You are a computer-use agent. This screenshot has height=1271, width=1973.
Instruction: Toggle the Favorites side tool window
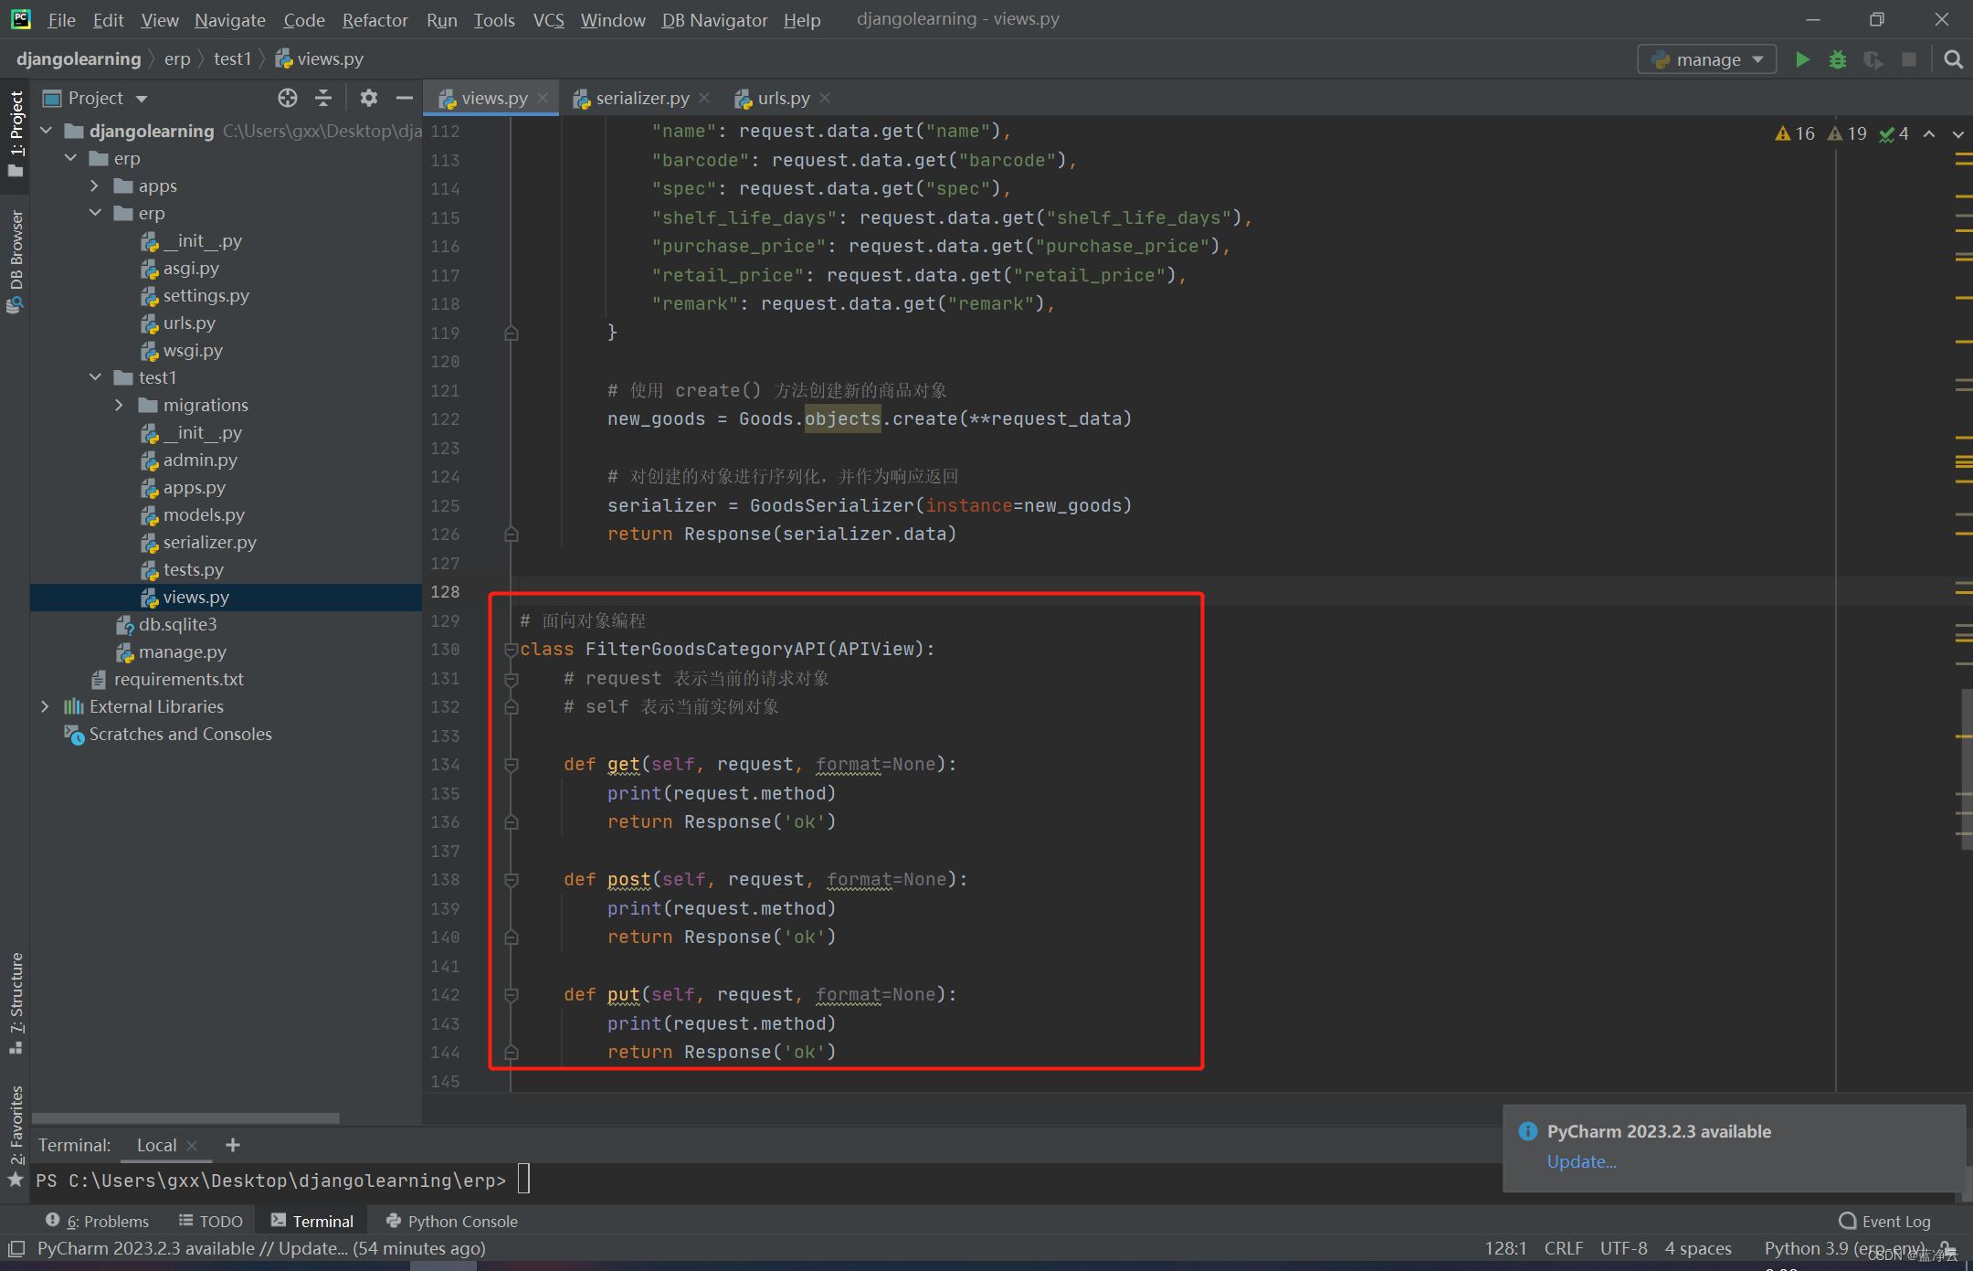(x=16, y=1133)
